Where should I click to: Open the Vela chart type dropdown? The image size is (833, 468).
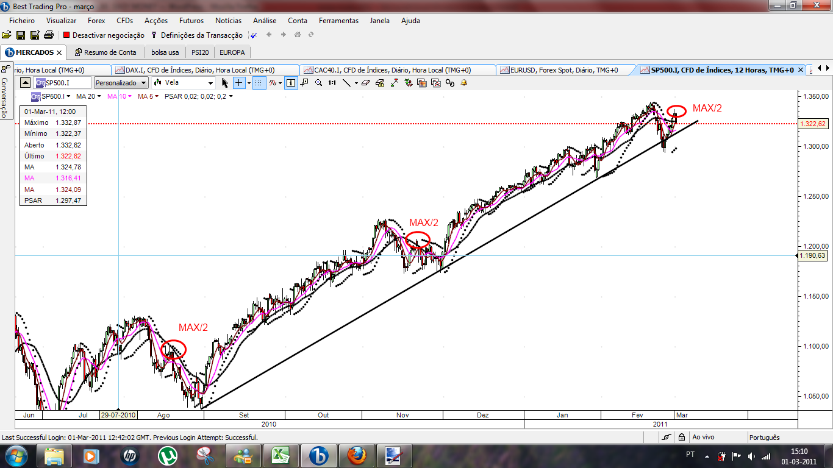[x=183, y=83]
